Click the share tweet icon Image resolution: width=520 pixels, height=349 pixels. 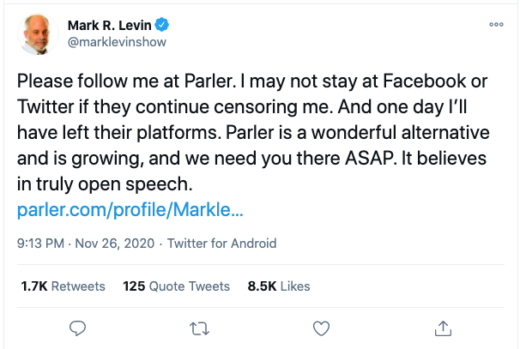click(444, 328)
